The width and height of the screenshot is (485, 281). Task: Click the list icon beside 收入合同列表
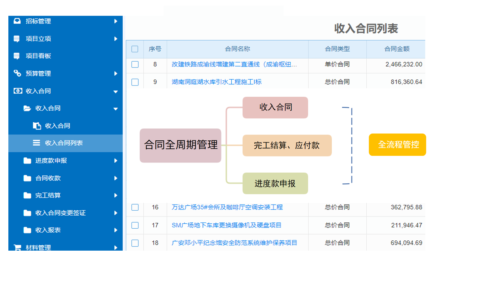point(37,143)
